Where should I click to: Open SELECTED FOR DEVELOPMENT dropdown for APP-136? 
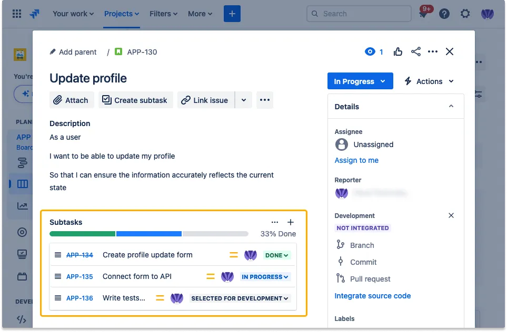point(240,298)
